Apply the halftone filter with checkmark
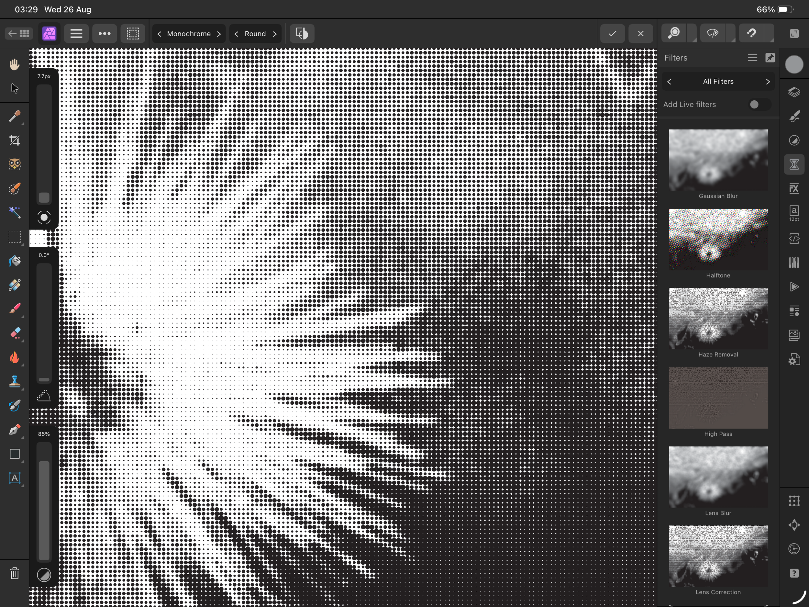 612,34
